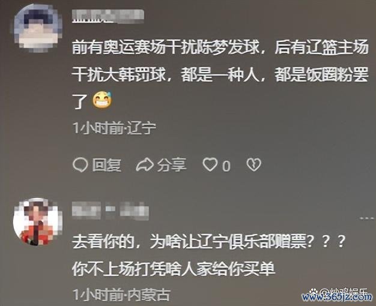Click the like count number 0
Screen dimensions: 376x306
tap(226, 166)
